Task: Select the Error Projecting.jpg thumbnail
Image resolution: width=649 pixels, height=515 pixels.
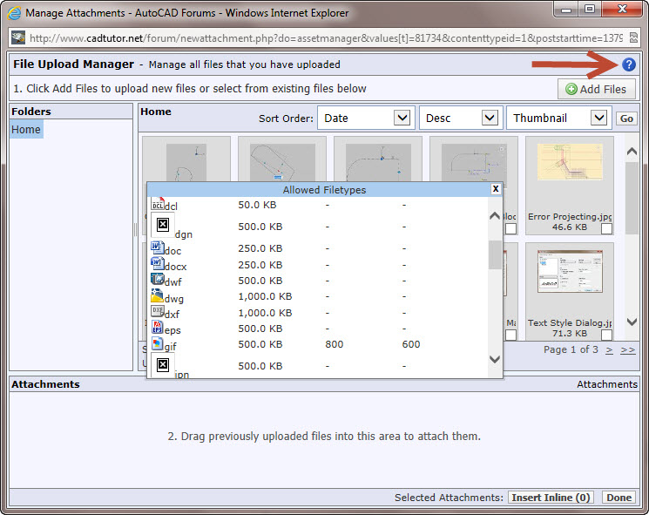Action: (x=570, y=162)
